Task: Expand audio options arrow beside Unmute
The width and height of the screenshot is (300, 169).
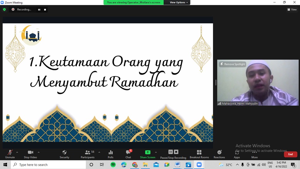Action: tap(17, 152)
